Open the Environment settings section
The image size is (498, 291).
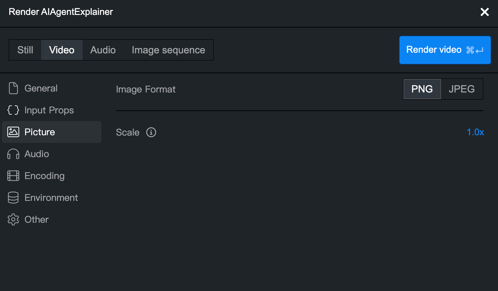coord(52,198)
